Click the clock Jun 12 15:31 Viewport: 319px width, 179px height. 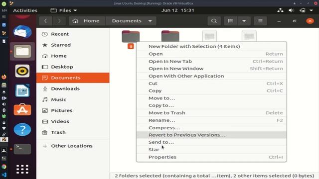[178, 10]
